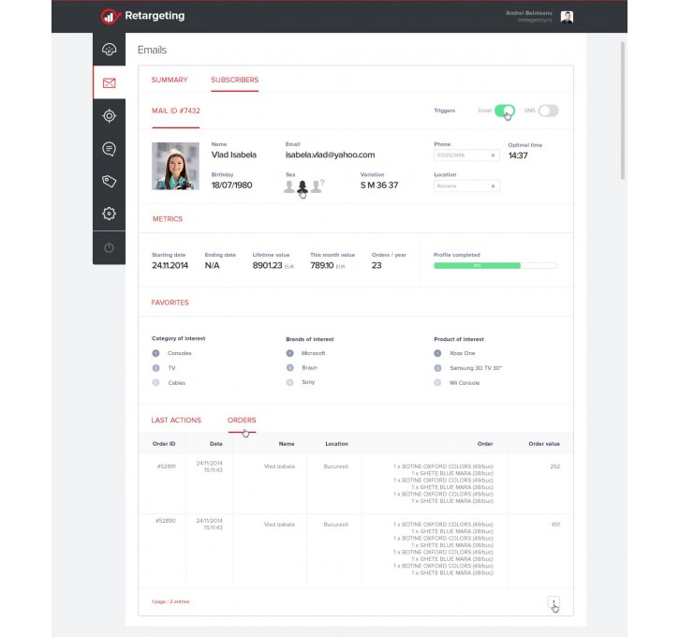Image resolution: width=679 pixels, height=637 pixels.
Task: Click the page scrollbar
Action: (x=623, y=110)
